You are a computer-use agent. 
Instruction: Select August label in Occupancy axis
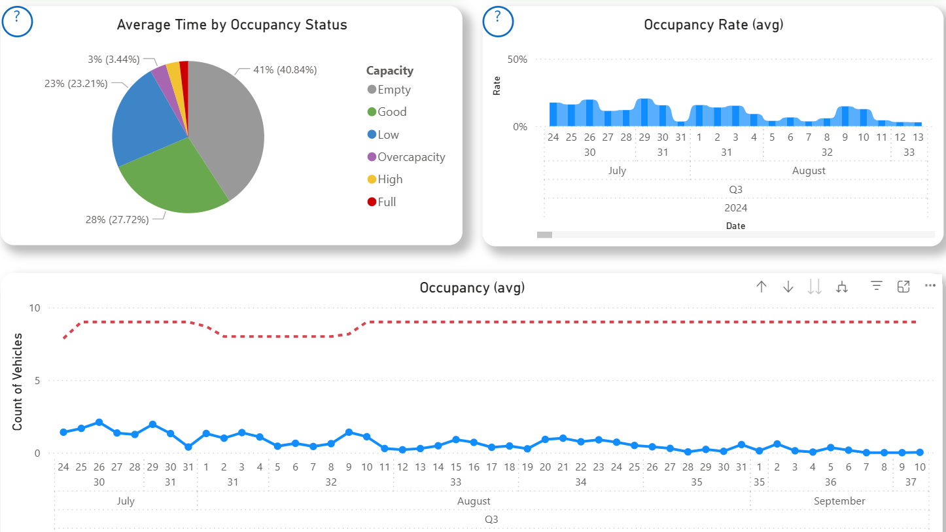click(474, 501)
